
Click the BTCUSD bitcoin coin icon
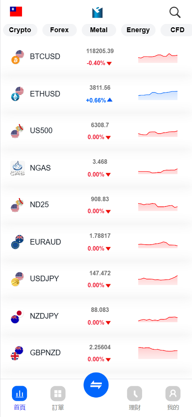click(x=15, y=60)
